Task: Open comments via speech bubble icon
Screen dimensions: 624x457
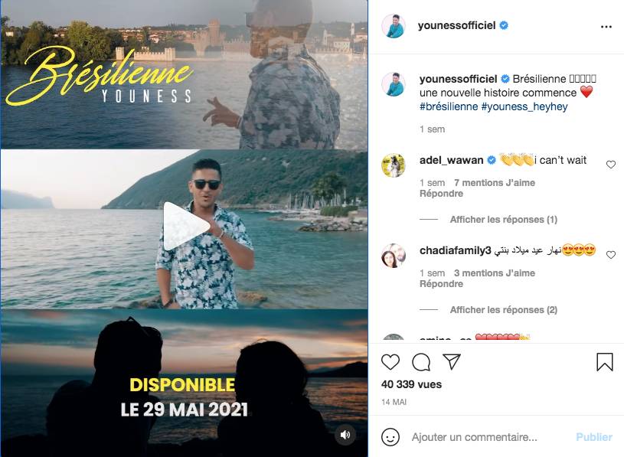Action: [421, 362]
